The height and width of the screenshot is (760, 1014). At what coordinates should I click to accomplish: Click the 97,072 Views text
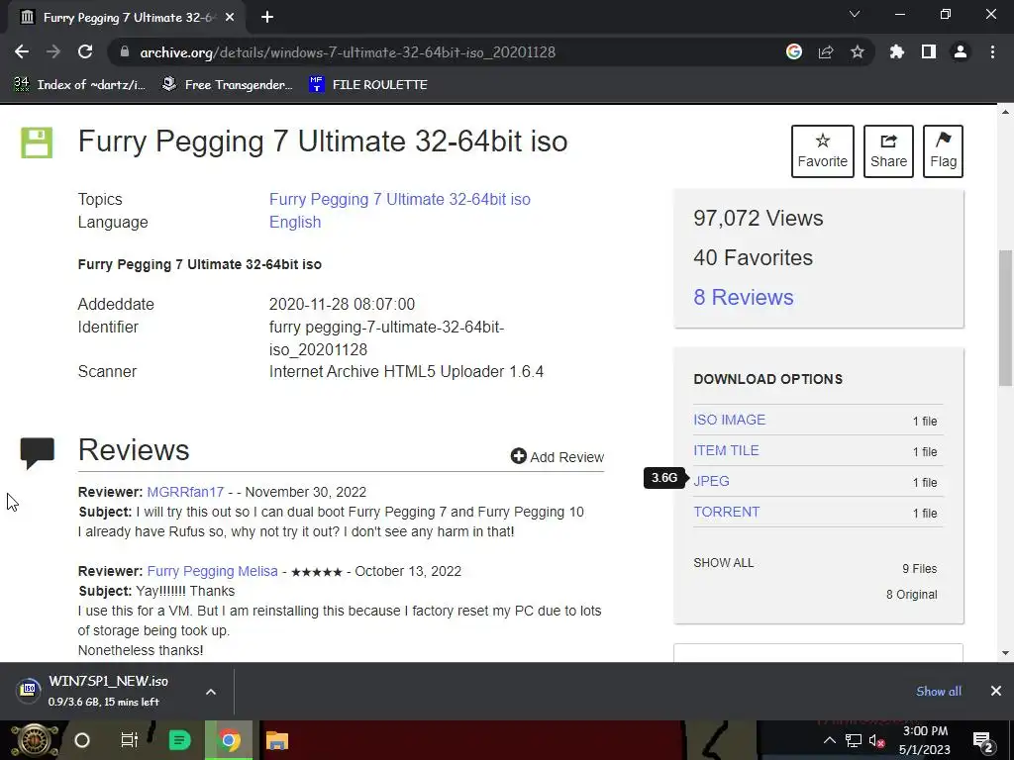(x=758, y=218)
